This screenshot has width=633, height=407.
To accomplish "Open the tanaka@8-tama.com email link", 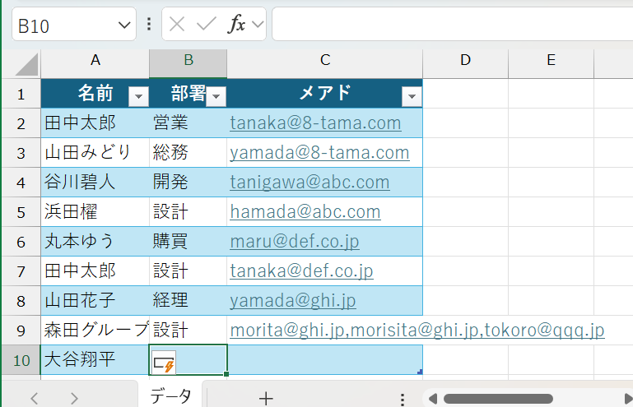I will (315, 123).
